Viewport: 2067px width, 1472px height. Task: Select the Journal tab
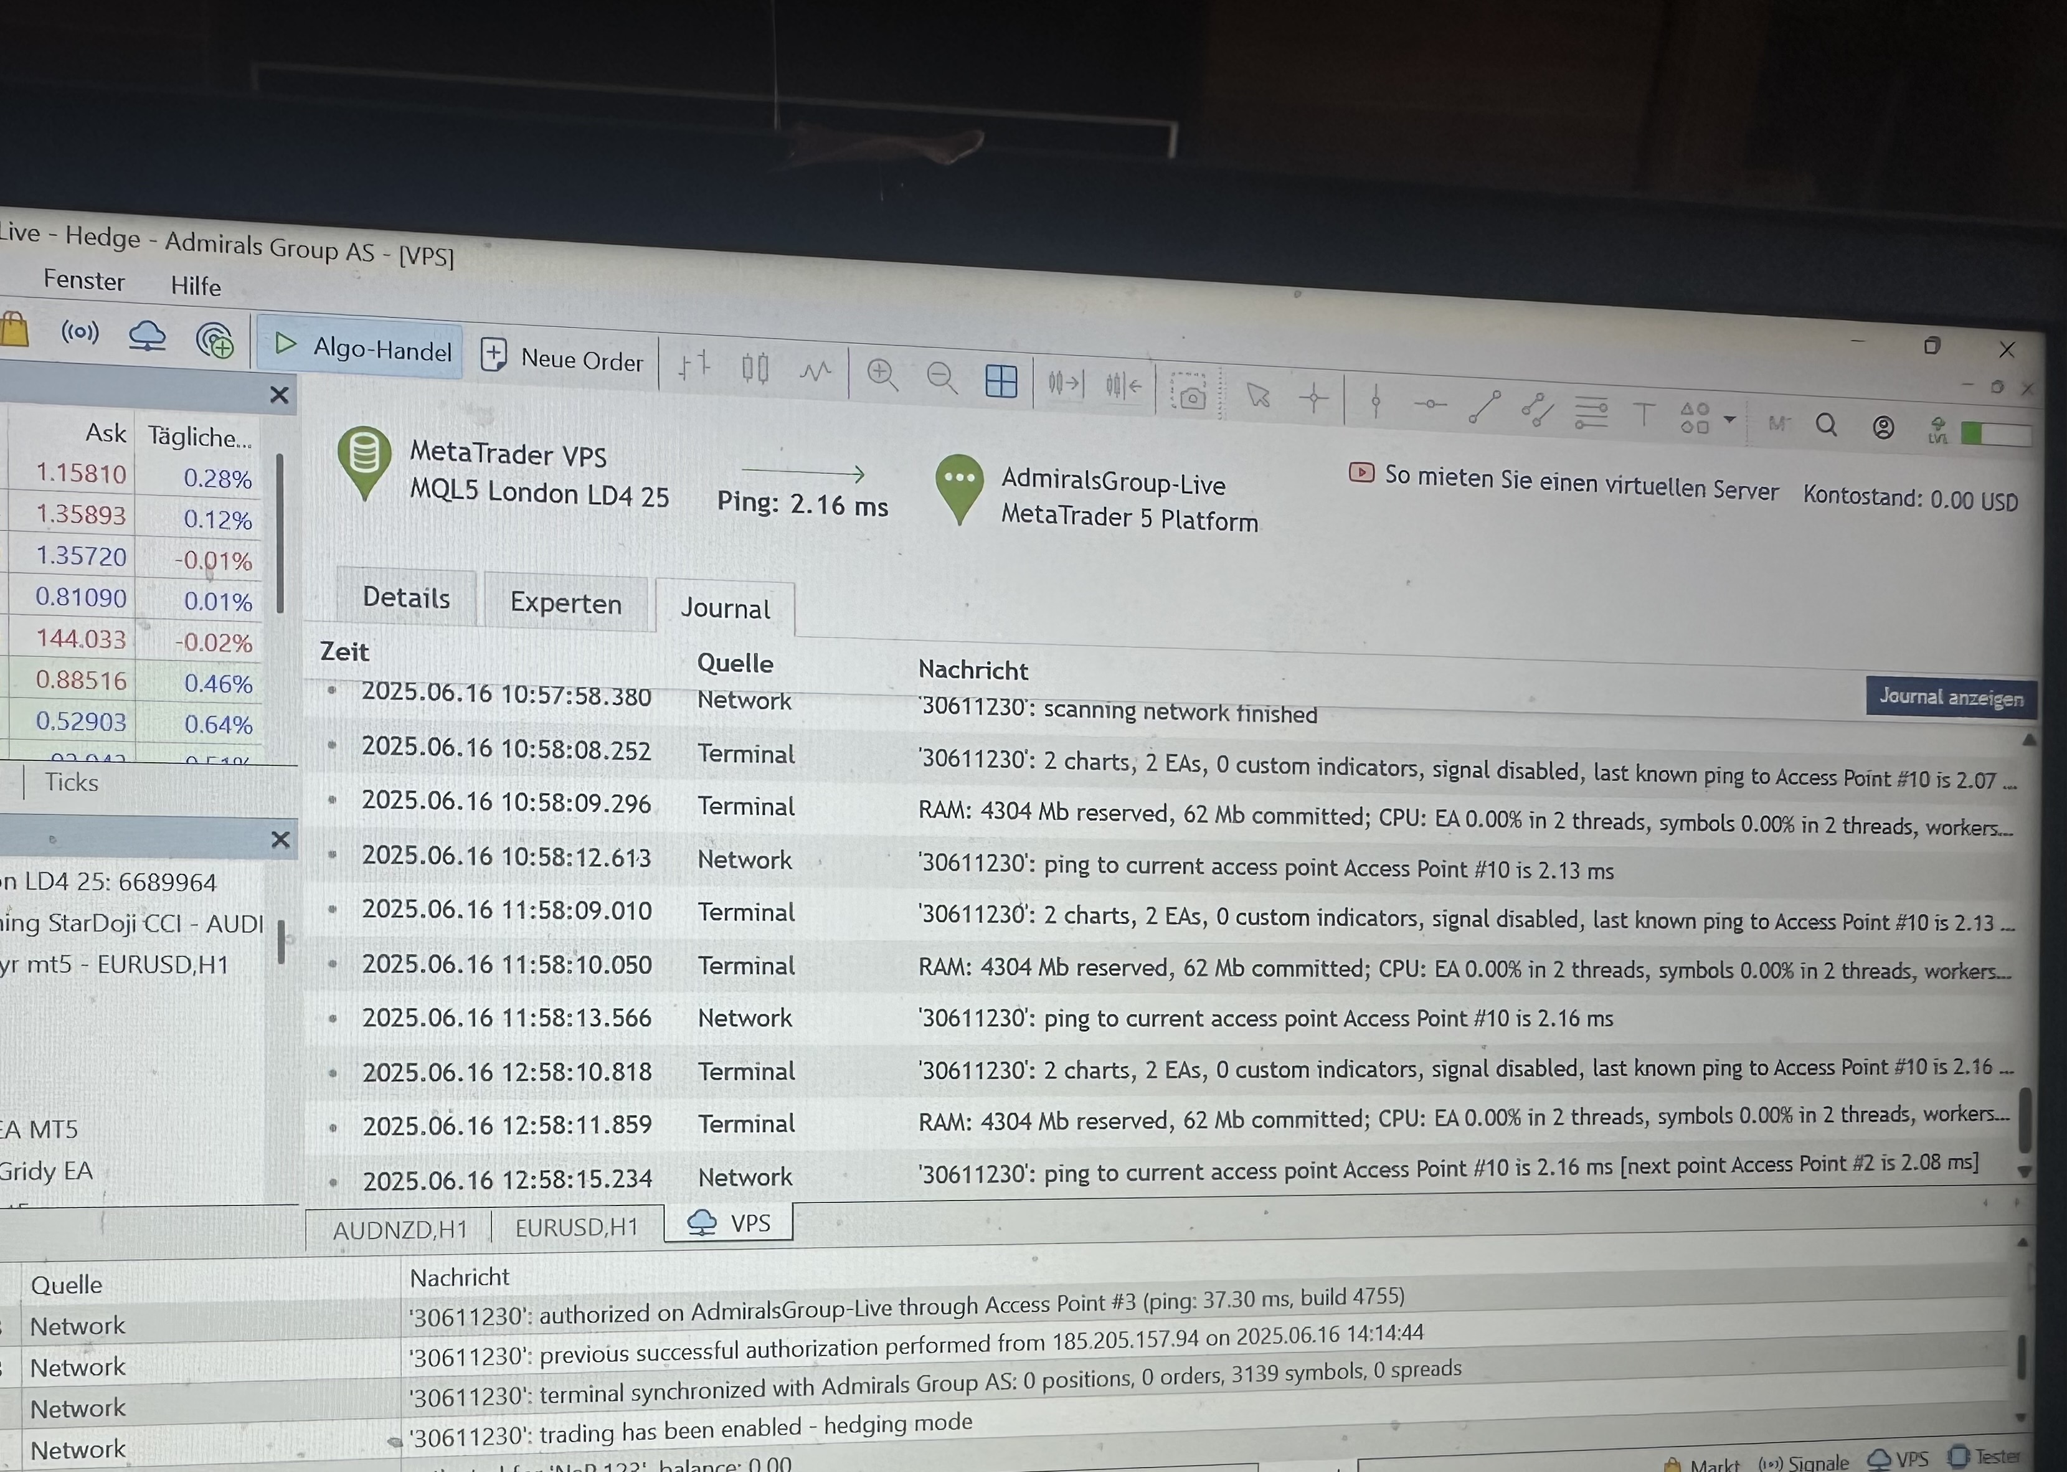[726, 608]
